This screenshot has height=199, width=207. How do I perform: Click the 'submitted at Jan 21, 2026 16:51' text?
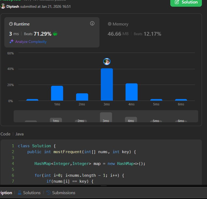coord(45,6)
